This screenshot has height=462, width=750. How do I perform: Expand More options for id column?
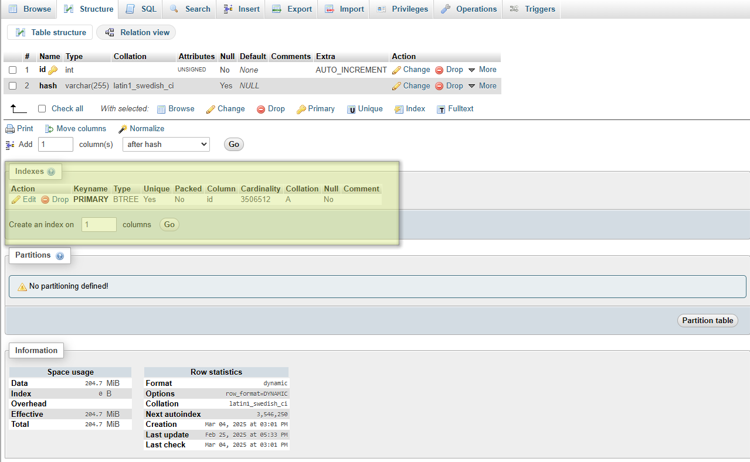(x=482, y=70)
